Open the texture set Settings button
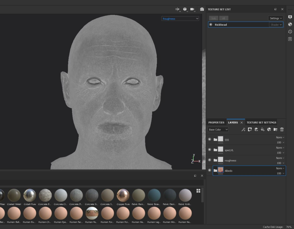Screen dimensions: 294x229 (276, 18)
